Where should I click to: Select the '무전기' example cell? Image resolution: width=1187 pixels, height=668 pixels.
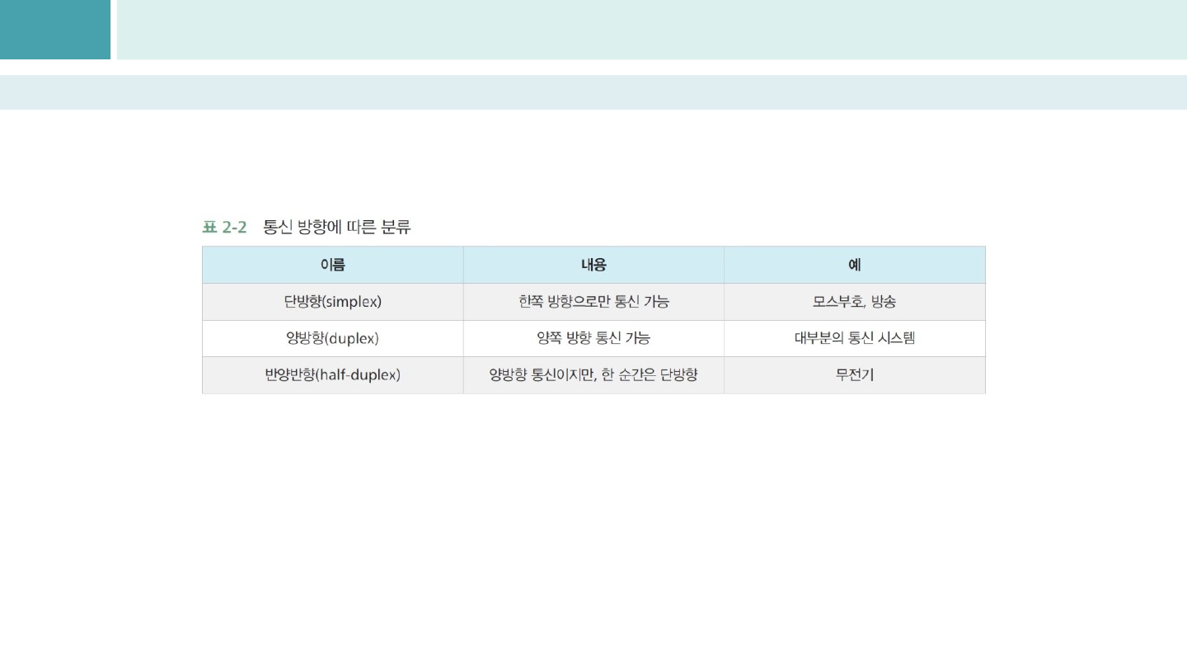[855, 375]
